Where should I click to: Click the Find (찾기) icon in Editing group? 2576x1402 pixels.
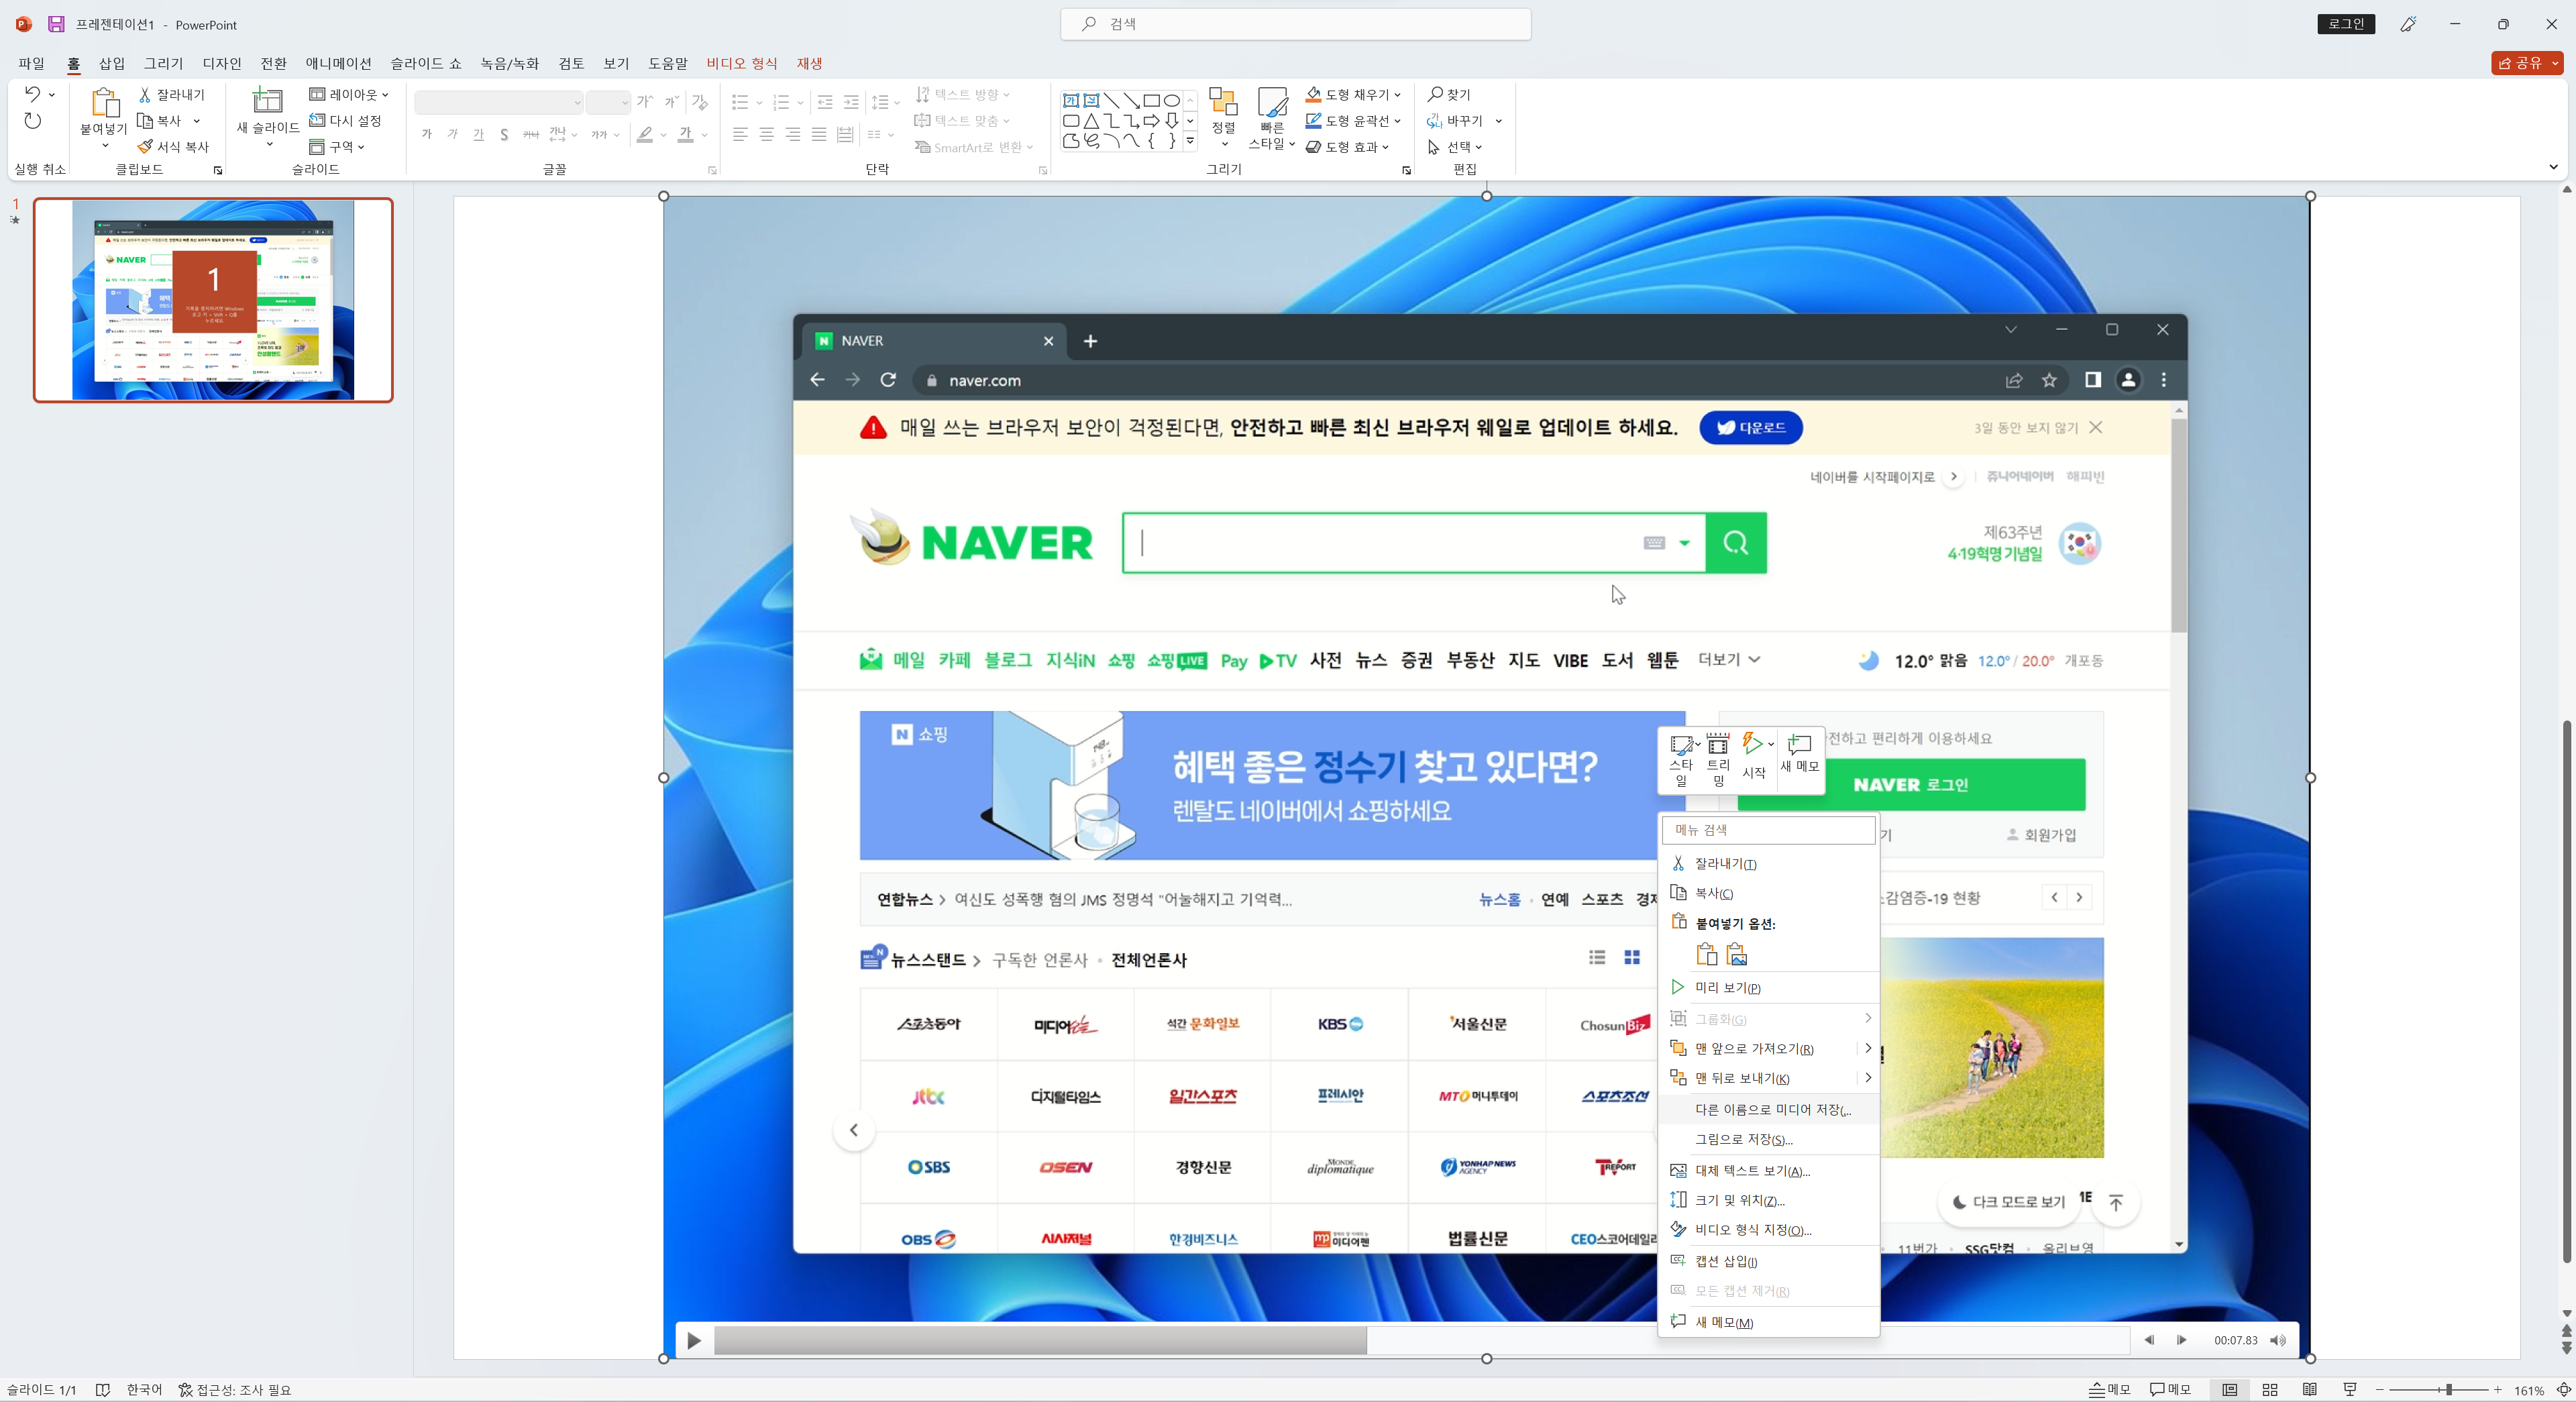pyautogui.click(x=1435, y=94)
